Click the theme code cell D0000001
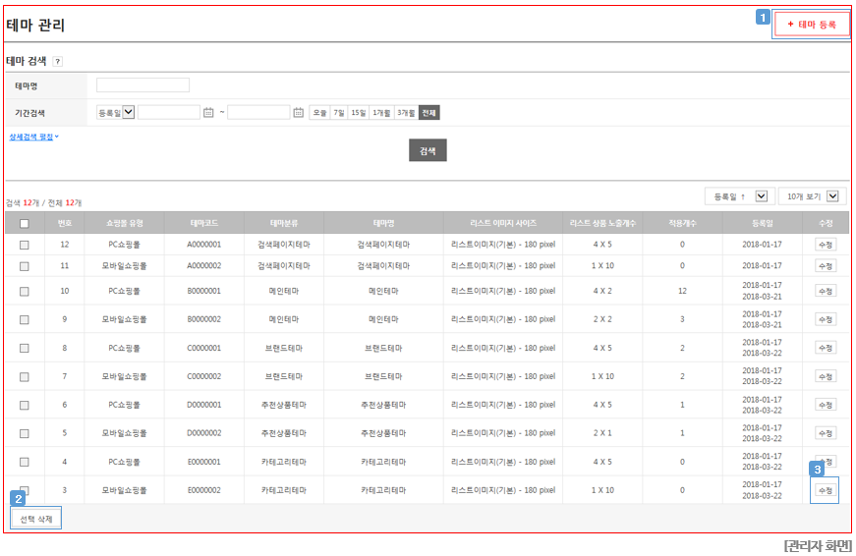 click(204, 405)
